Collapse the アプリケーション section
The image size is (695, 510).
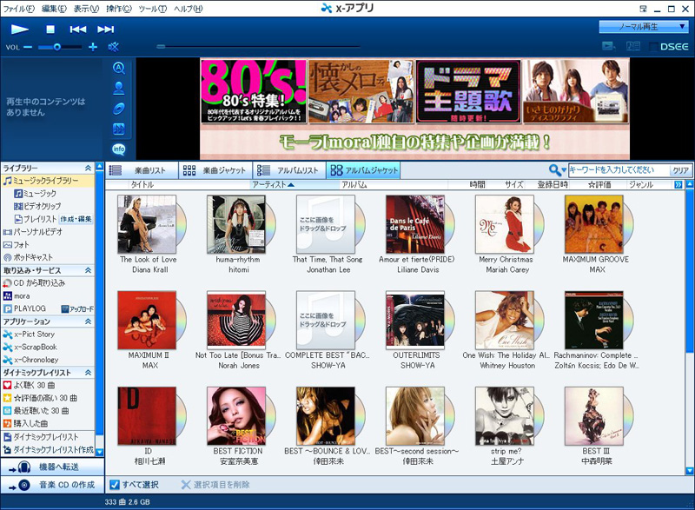(88, 321)
